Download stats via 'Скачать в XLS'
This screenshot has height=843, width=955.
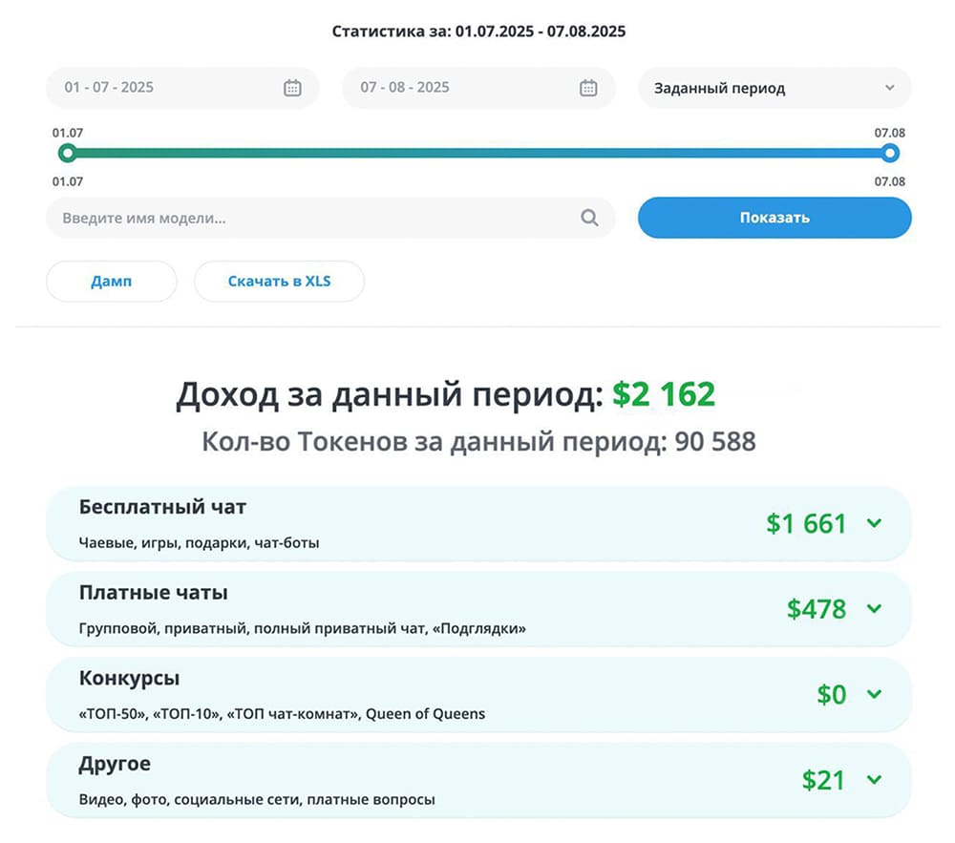click(279, 282)
